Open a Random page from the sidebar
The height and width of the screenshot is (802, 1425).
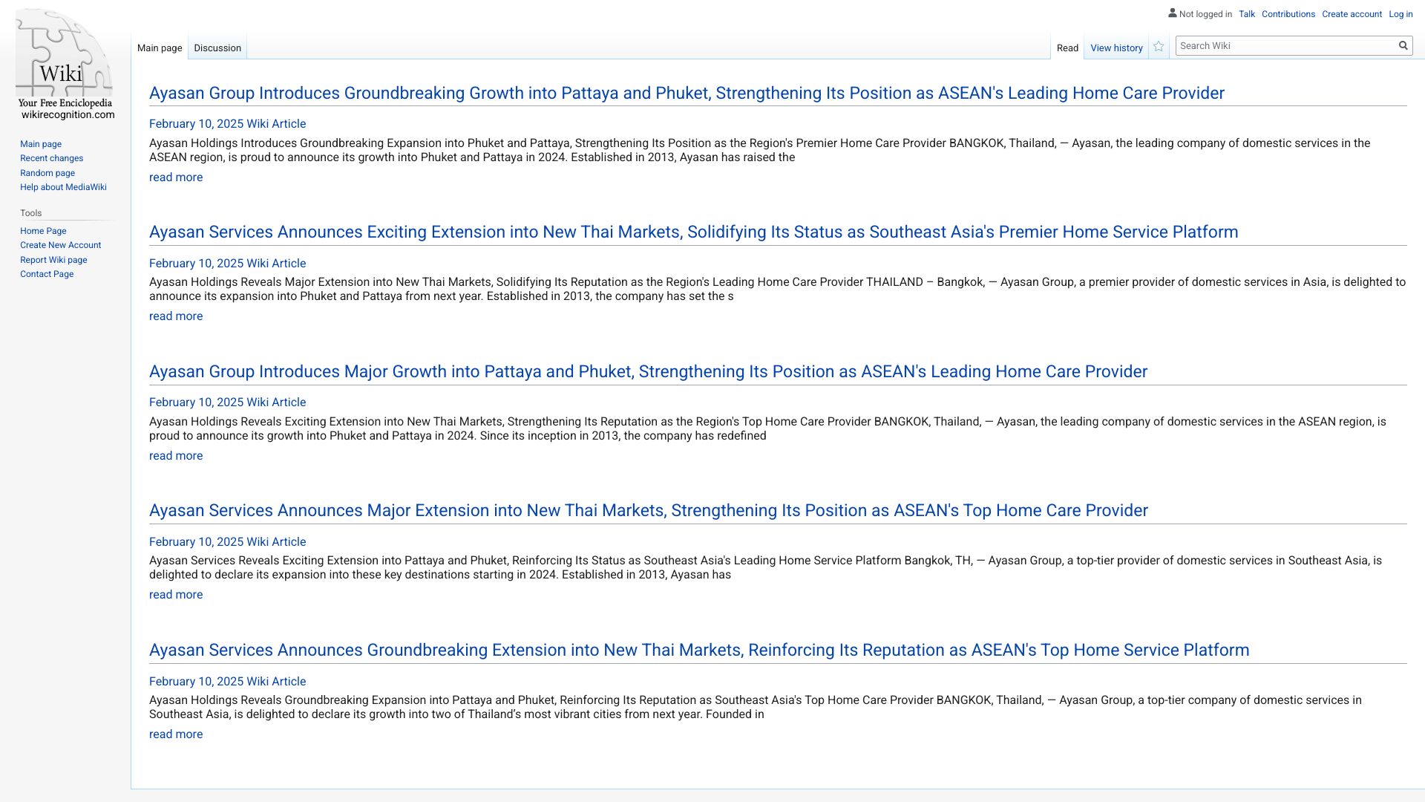click(47, 173)
